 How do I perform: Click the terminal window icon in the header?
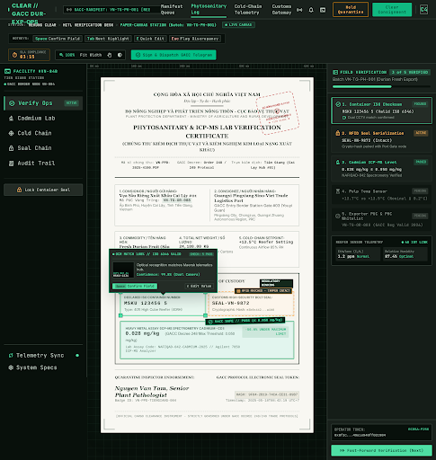pos(323,10)
